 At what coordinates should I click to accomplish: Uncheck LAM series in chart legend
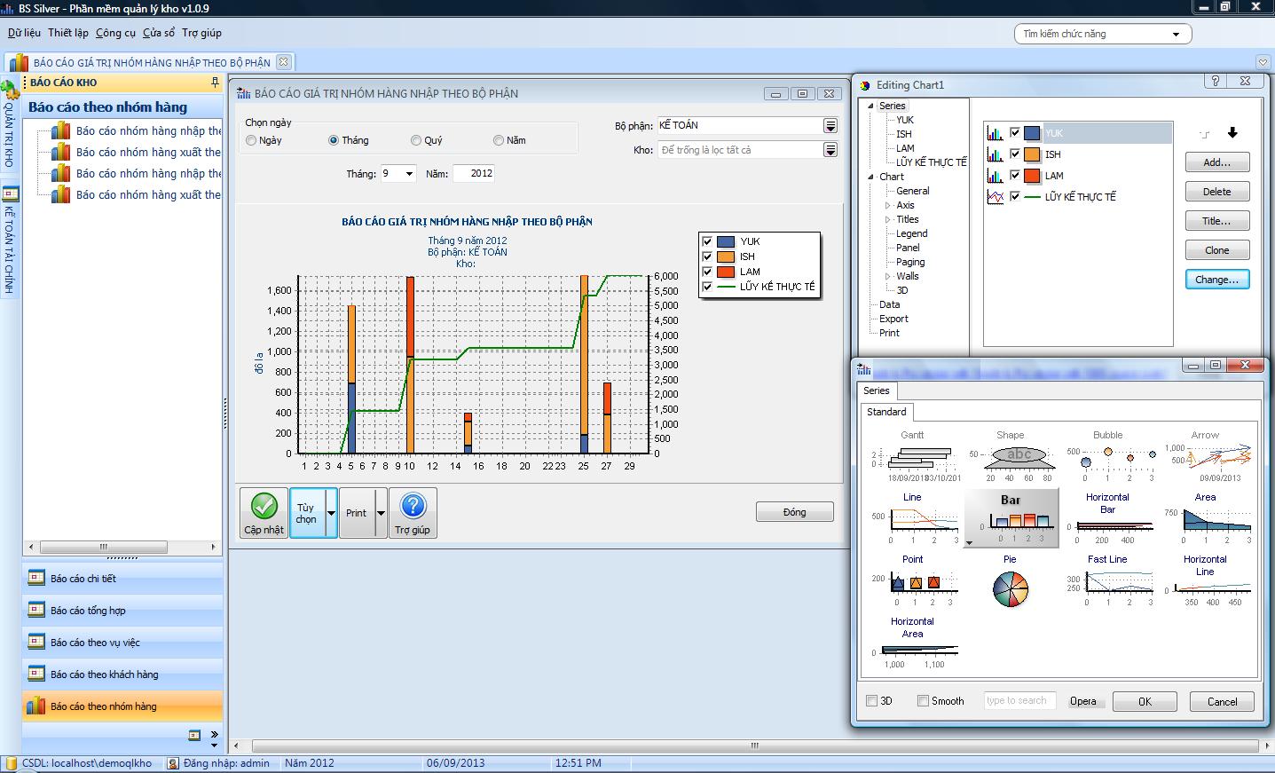(x=707, y=272)
